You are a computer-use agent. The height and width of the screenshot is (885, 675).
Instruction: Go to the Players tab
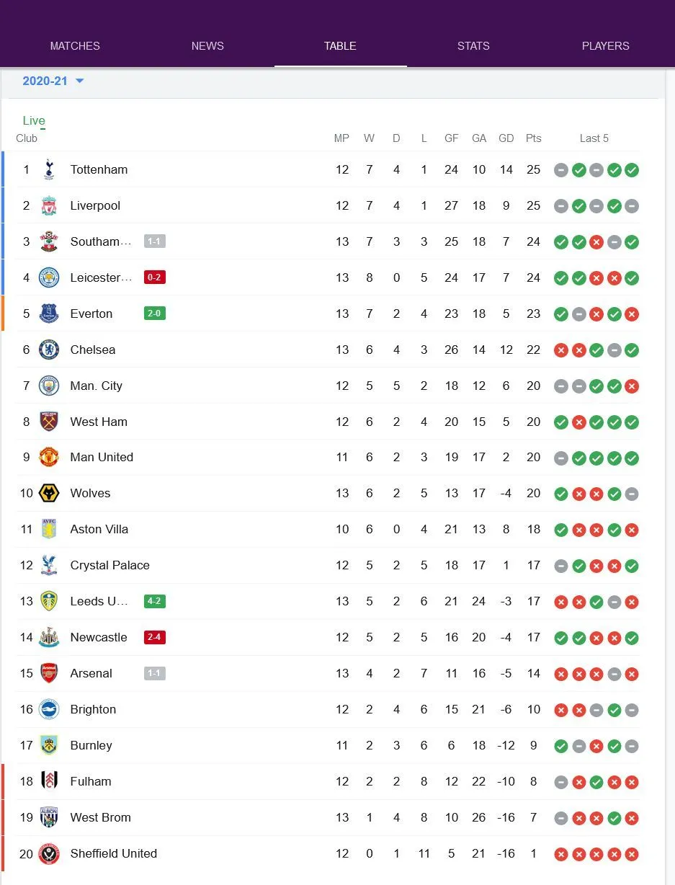click(605, 46)
